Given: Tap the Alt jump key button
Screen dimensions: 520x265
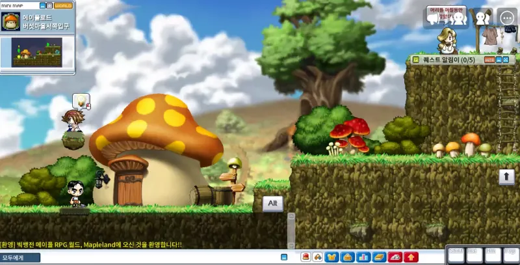Looking at the screenshot, I should 272,203.
